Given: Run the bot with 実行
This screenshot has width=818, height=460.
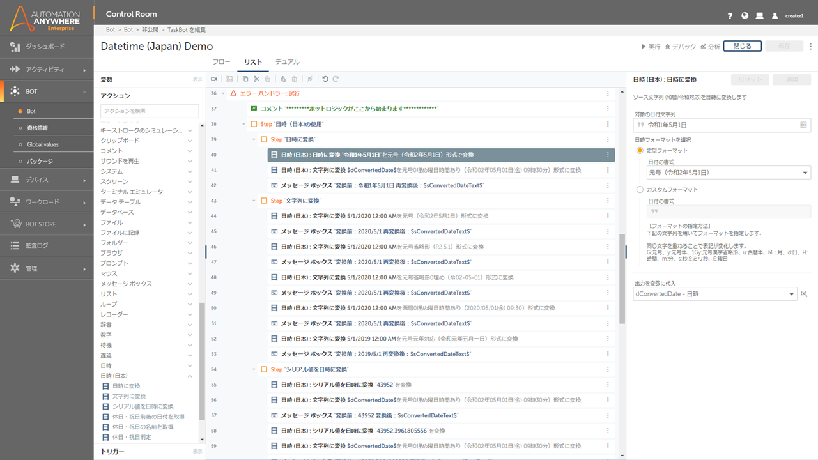Looking at the screenshot, I should 651,47.
